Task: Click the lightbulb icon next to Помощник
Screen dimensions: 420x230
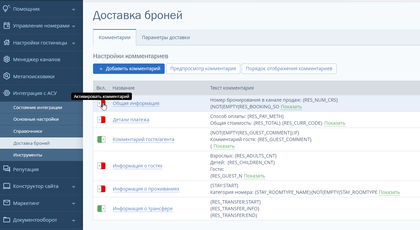Action: pos(7,9)
